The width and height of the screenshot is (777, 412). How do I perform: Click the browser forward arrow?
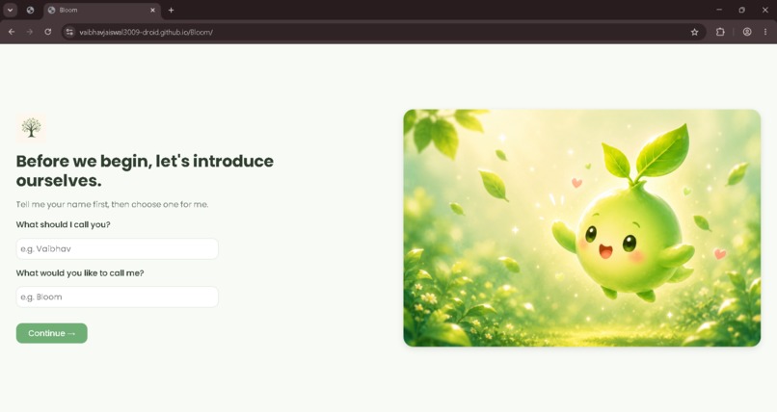pyautogui.click(x=30, y=32)
